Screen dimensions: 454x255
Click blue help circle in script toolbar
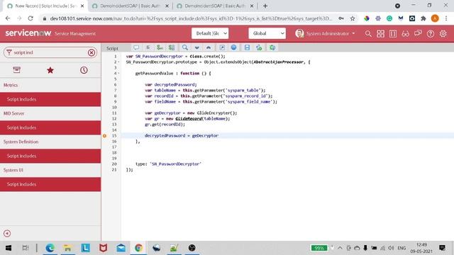(233, 47)
